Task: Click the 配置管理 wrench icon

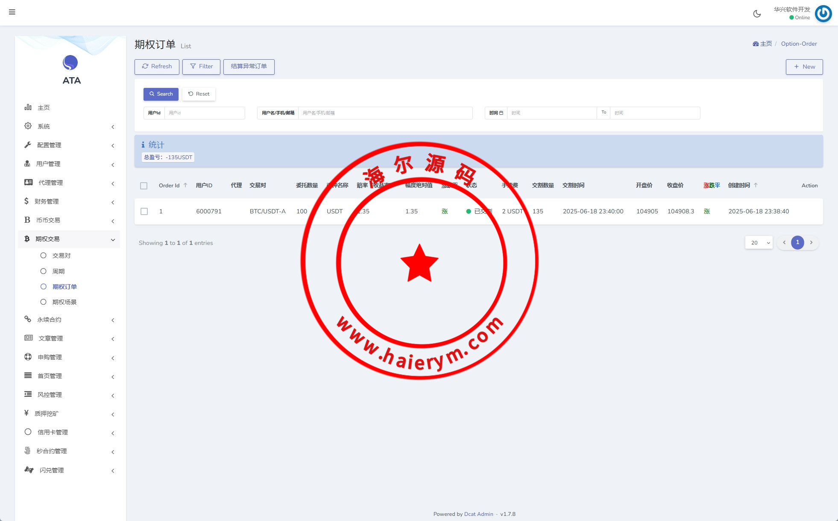Action: click(x=28, y=145)
